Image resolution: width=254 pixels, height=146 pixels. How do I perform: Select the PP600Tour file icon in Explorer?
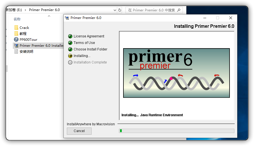pyautogui.click(x=16, y=39)
